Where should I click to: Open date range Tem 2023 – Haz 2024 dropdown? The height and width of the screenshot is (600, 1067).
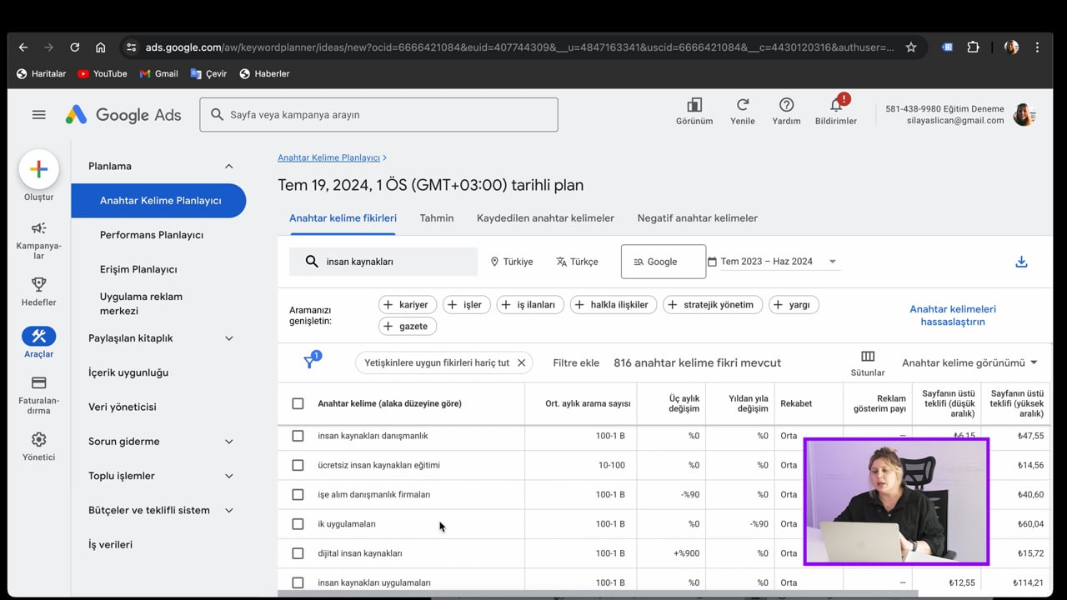pos(773,262)
